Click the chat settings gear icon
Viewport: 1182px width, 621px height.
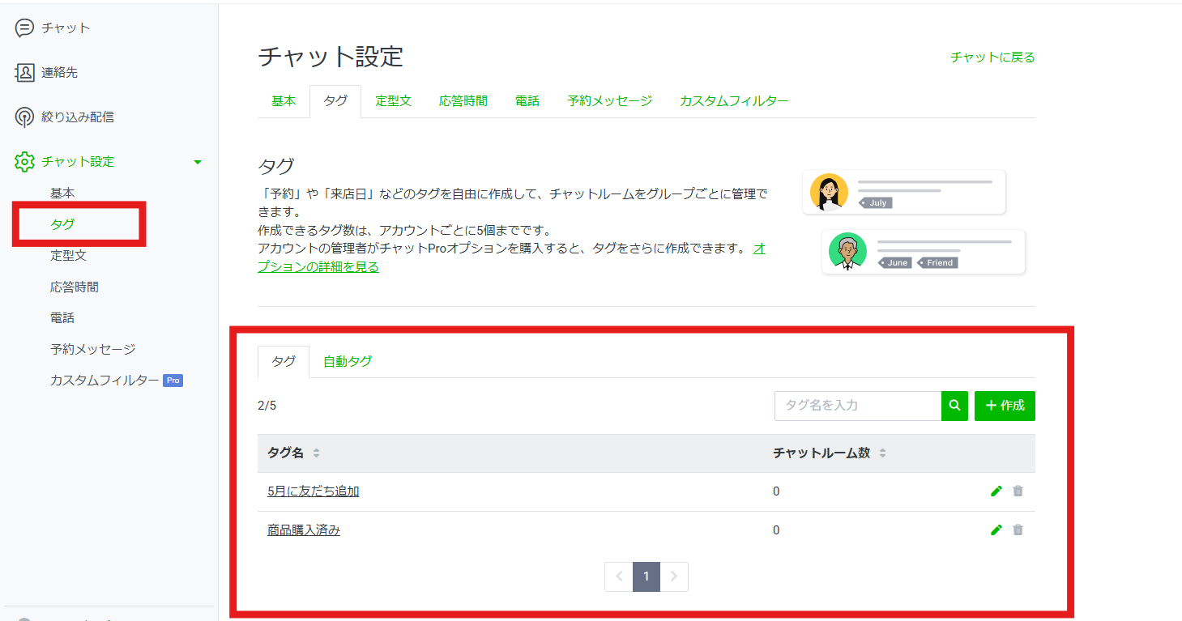24,162
